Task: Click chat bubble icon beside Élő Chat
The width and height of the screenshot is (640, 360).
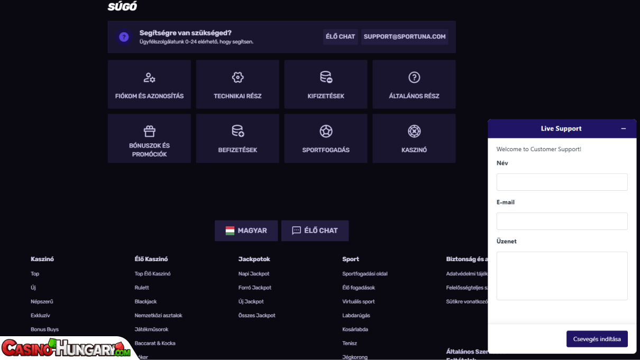Action: pyautogui.click(x=296, y=230)
